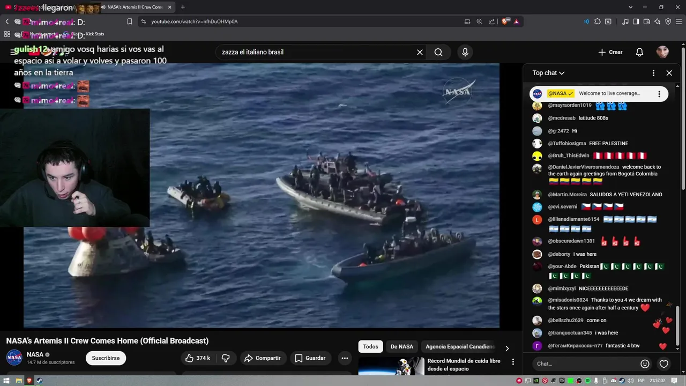Screen dimensions: 686x386
Task: Click the Compartir share button
Action: click(263, 358)
